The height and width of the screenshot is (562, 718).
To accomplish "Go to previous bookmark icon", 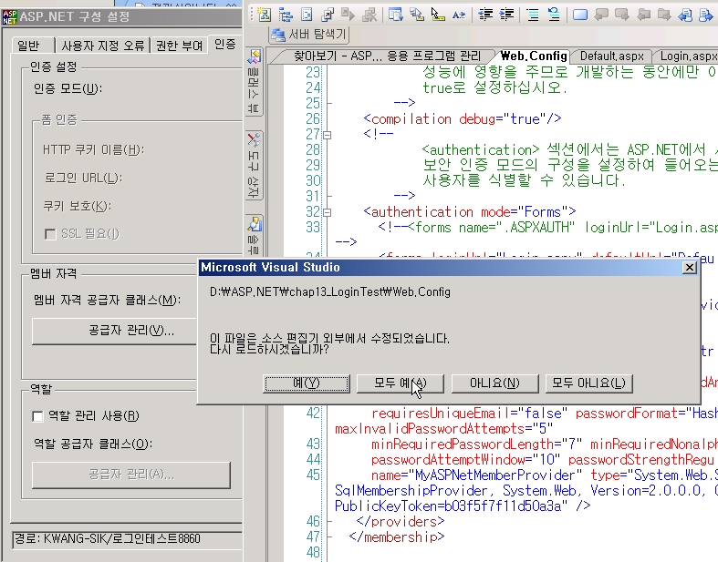I will pos(601,15).
